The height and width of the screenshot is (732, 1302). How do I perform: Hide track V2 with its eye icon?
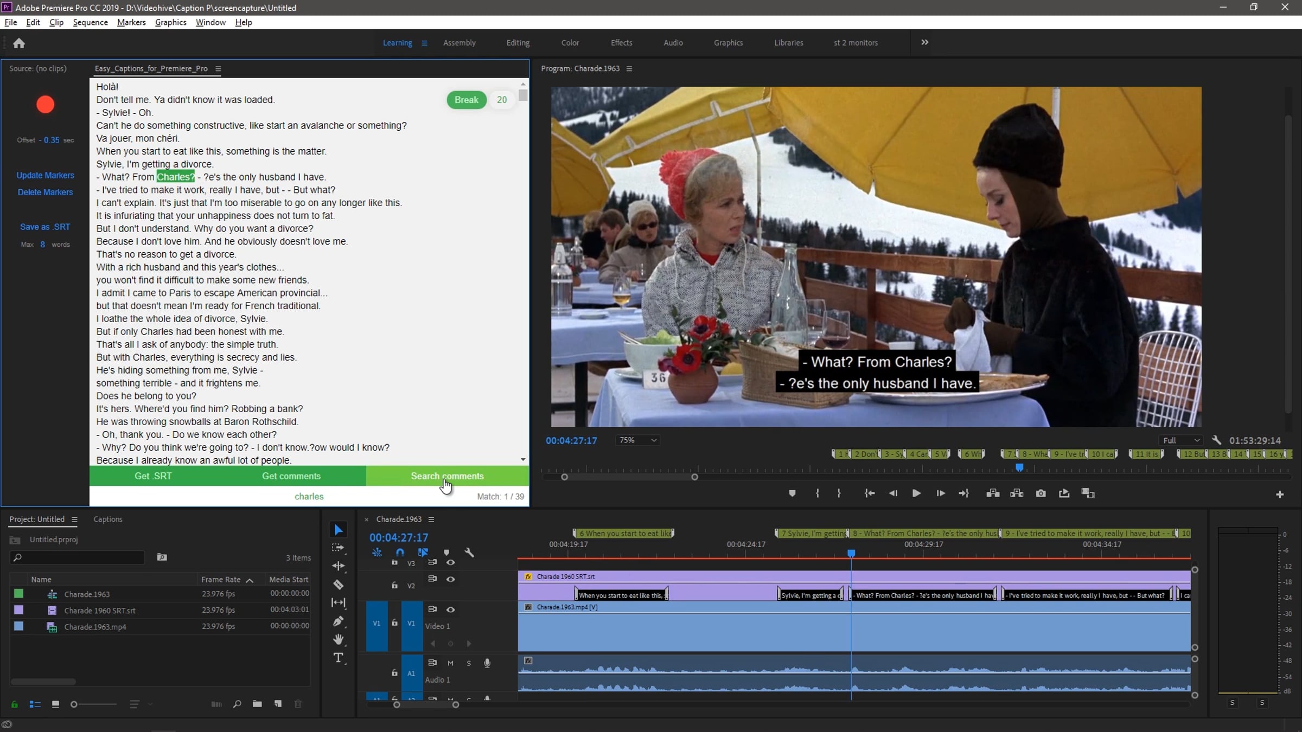tap(450, 579)
